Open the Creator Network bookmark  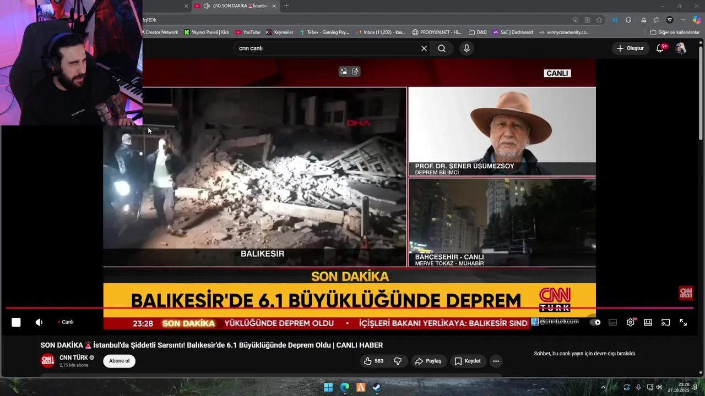[x=161, y=32]
